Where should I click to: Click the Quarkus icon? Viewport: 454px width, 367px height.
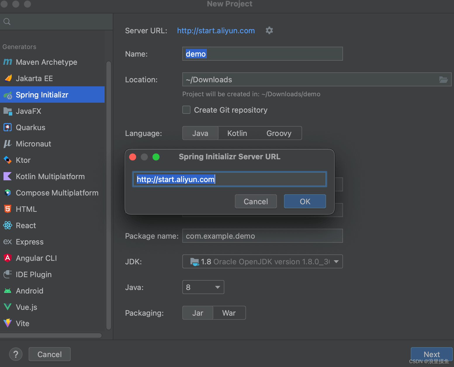(x=8, y=127)
